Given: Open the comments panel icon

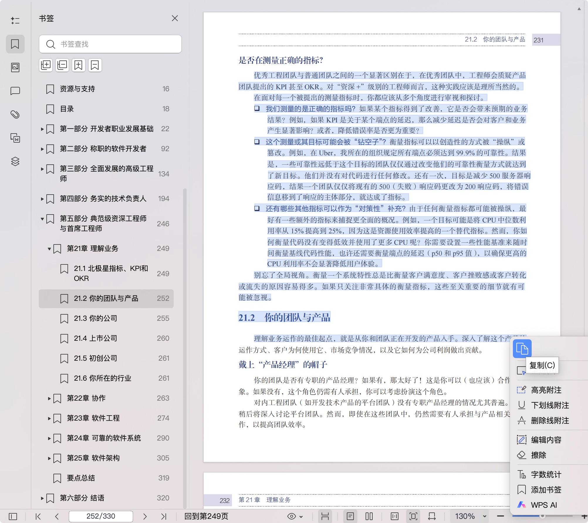Looking at the screenshot, I should 15,91.
